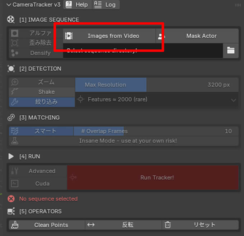The width and height of the screenshot is (244, 236).
Task: Click the No sequence selected message
Action: pyautogui.click(x=48, y=199)
